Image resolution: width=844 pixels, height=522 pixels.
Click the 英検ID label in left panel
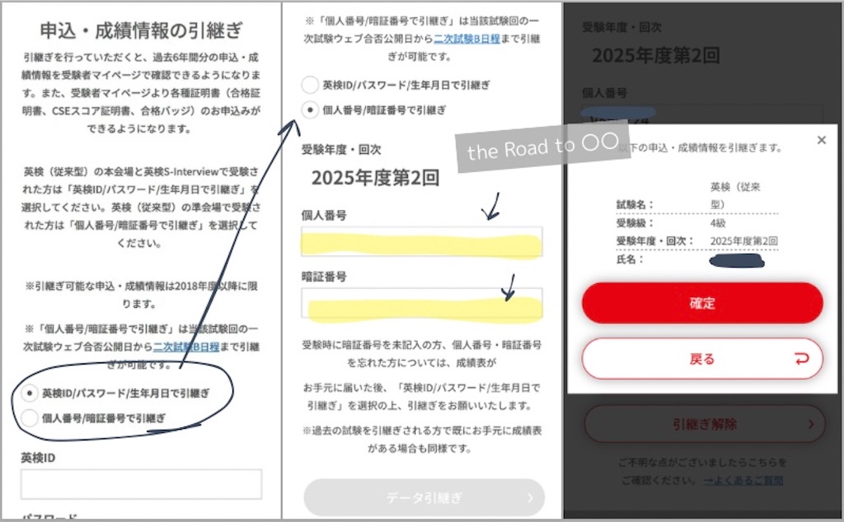pos(38,458)
